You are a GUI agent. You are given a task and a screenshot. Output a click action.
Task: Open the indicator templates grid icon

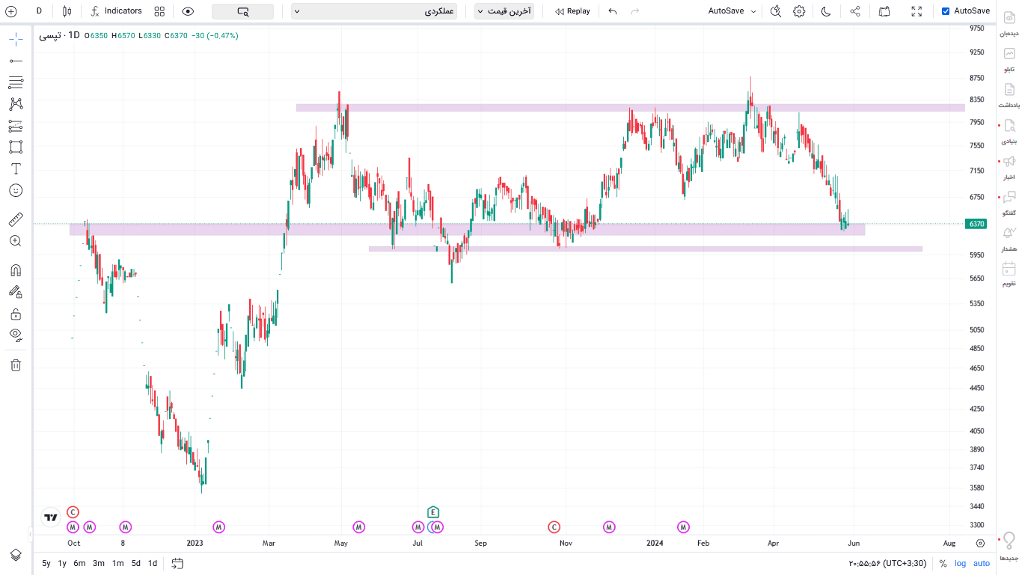tap(159, 11)
